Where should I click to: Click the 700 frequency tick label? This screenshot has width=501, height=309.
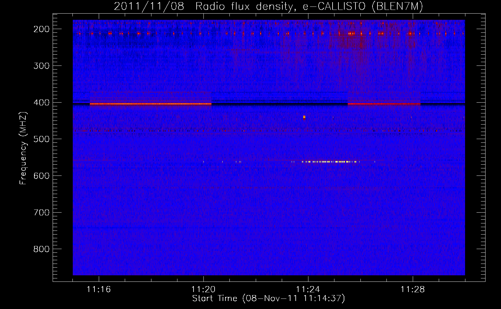pyautogui.click(x=41, y=213)
